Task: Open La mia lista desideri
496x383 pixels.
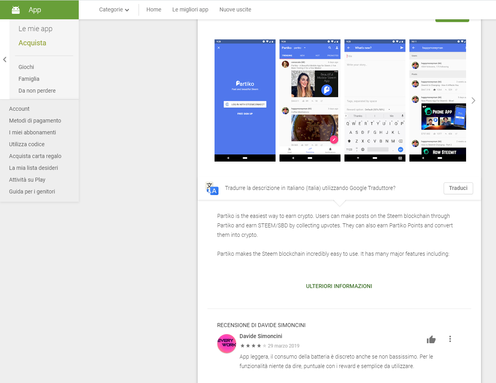Action: 33,168
